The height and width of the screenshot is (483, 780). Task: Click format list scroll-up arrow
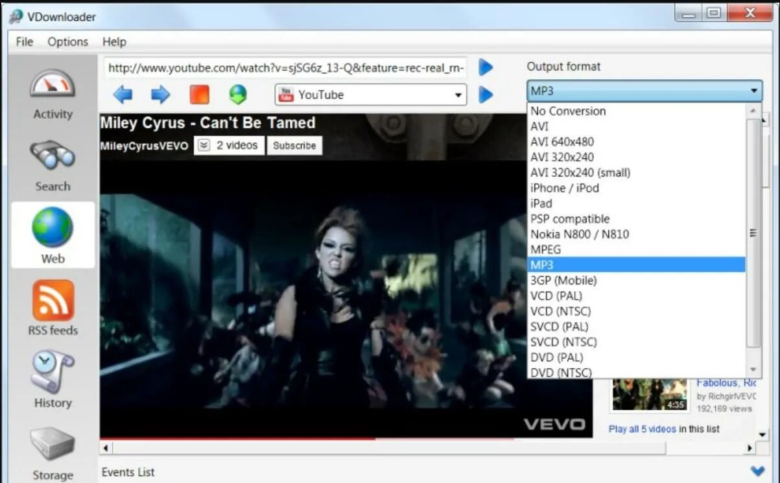[753, 111]
